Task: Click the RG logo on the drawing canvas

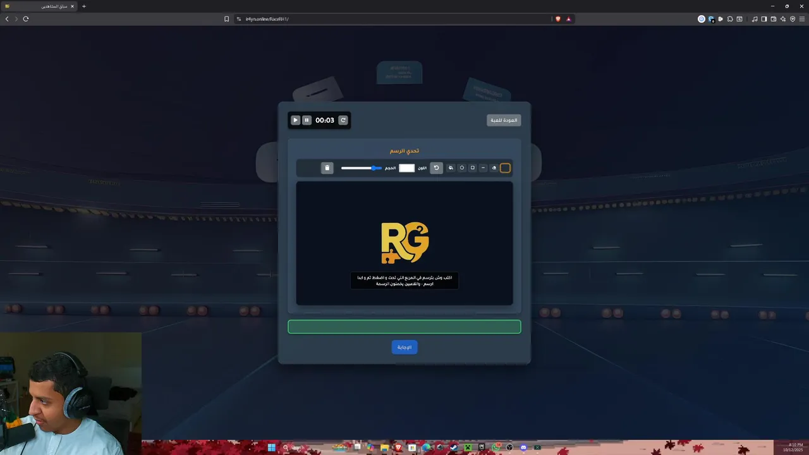Action: tap(404, 243)
